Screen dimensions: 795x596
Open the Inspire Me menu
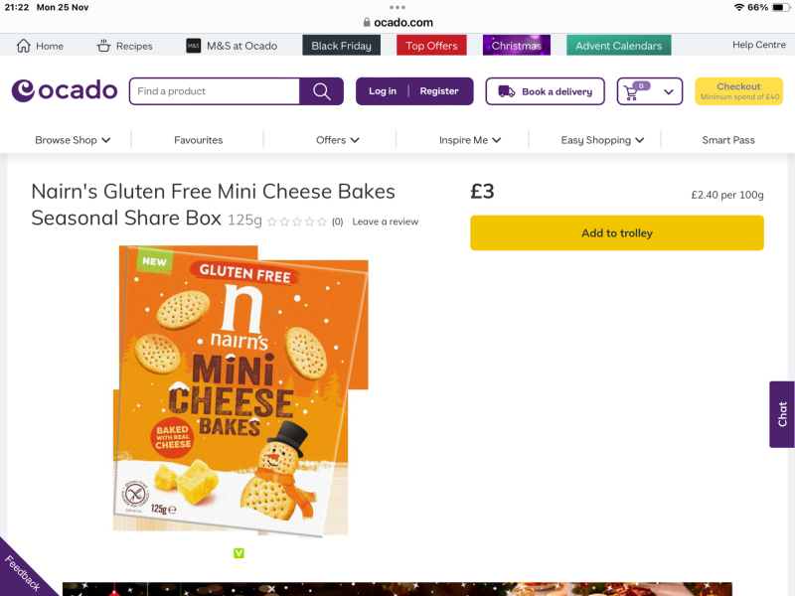pos(464,140)
